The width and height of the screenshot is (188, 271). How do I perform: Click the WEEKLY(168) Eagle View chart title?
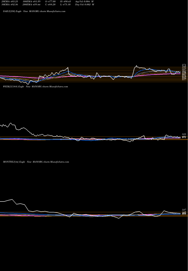tap(35, 87)
